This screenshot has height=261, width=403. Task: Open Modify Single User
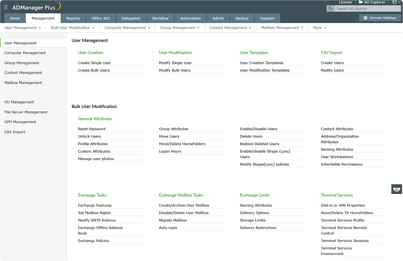click(x=176, y=63)
